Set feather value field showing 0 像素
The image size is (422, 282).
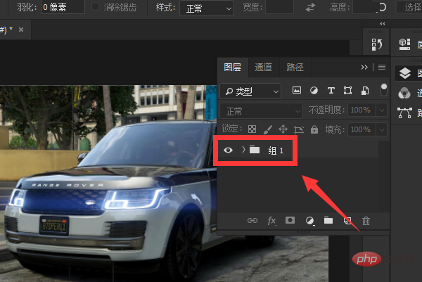63,7
